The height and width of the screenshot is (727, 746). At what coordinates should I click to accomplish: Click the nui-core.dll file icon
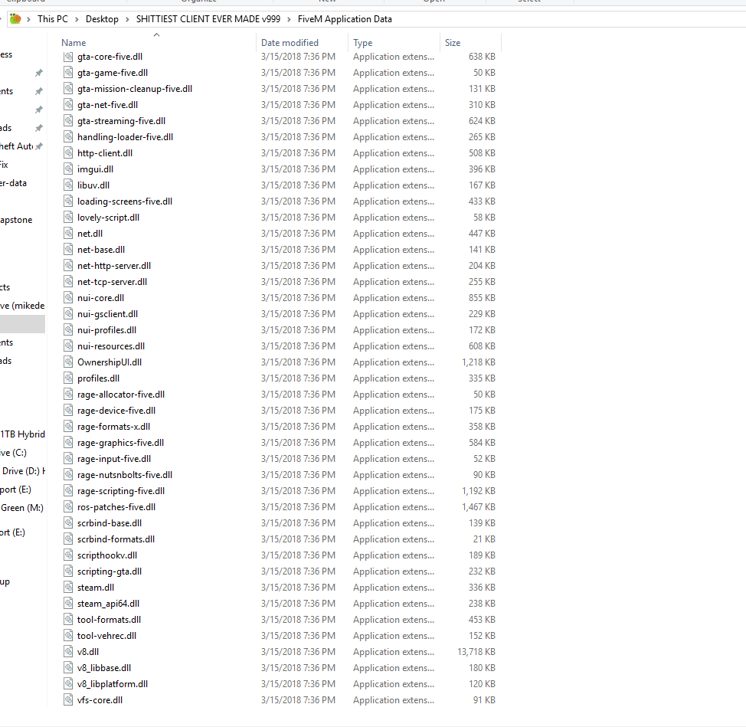click(x=68, y=298)
